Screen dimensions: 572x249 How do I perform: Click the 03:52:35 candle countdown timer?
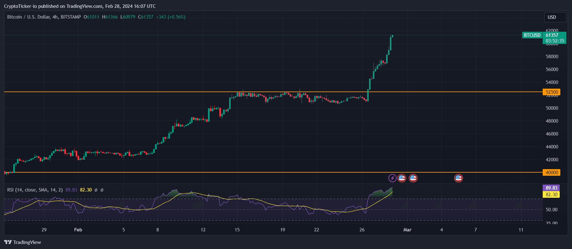pyautogui.click(x=555, y=41)
